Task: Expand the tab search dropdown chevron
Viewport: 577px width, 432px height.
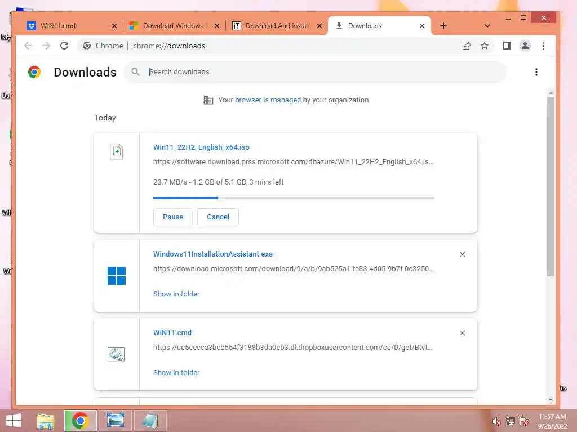Action: [487, 26]
